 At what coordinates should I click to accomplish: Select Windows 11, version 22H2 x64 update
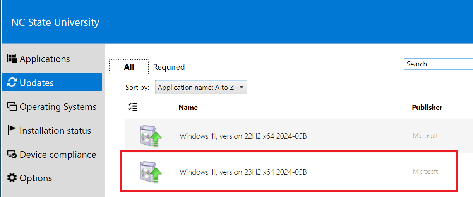coord(243,136)
